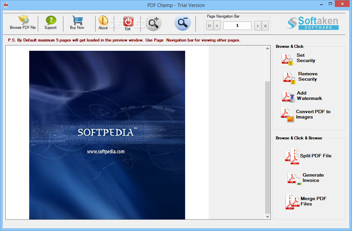The image size is (352, 231).
Task: Go to the next page
Action: pyautogui.click(x=258, y=26)
